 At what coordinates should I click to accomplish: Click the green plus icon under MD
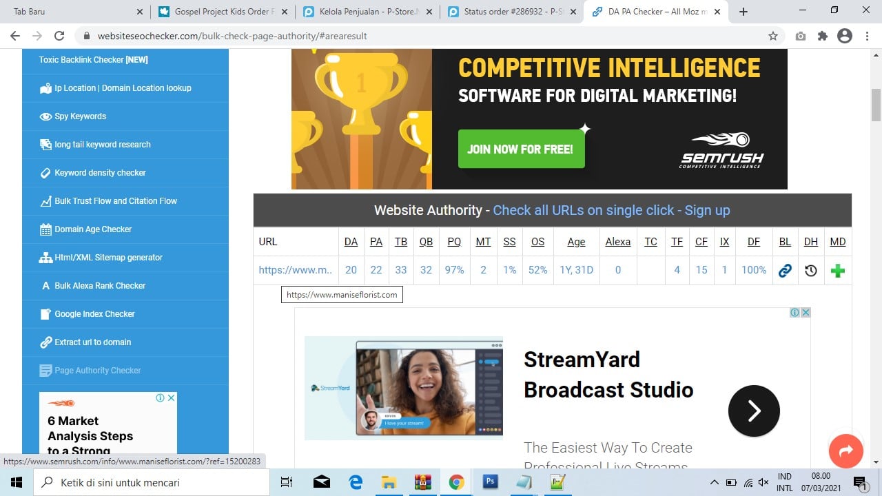(x=838, y=271)
